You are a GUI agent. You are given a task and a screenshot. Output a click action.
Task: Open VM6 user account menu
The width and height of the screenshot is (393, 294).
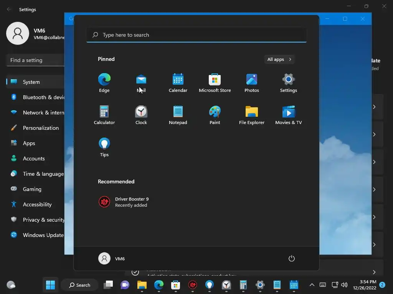click(x=112, y=258)
